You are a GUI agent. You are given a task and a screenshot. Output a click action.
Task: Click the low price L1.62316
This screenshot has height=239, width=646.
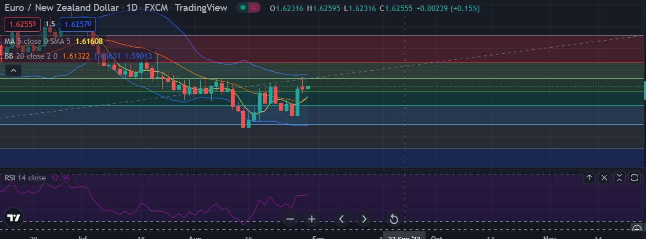click(x=360, y=8)
